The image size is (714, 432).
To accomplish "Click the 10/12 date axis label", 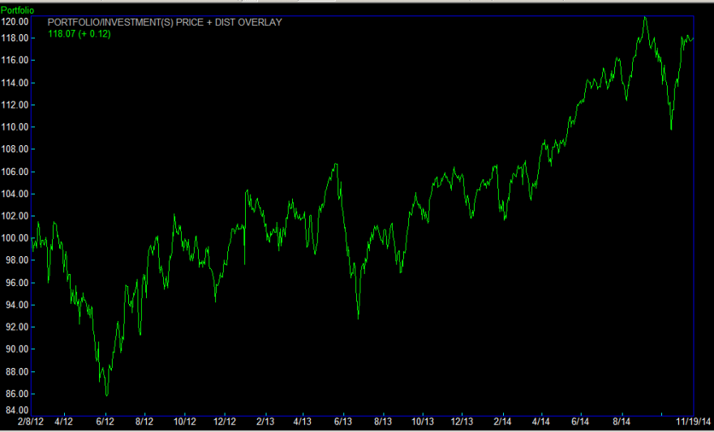I will [185, 422].
